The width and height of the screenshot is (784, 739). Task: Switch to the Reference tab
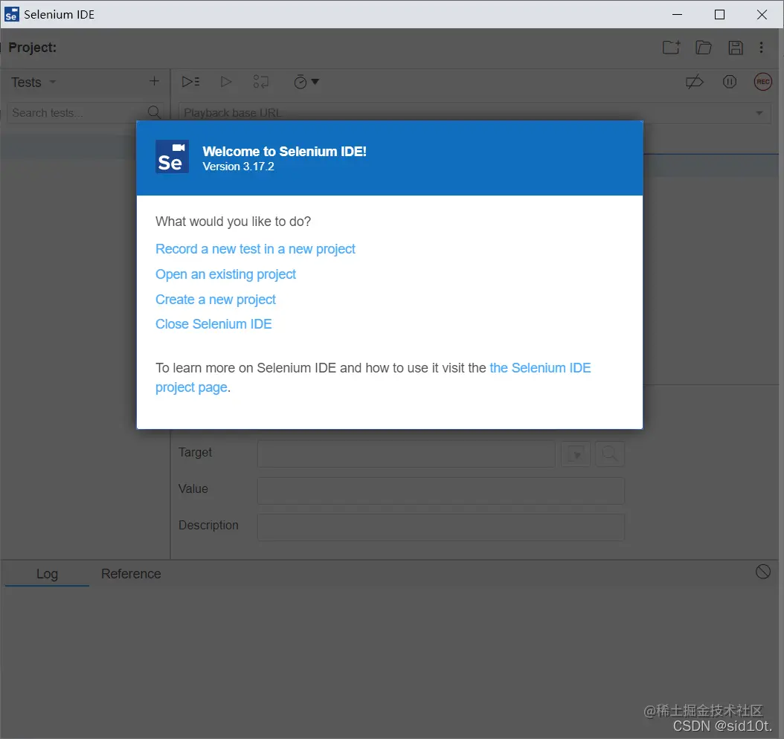131,574
